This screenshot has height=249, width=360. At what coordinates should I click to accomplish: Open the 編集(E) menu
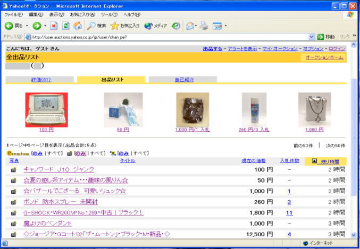click(36, 15)
